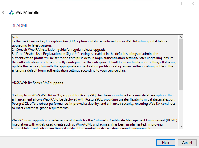Close the Web RA Installer window
The image size is (199, 148).
(193, 4)
